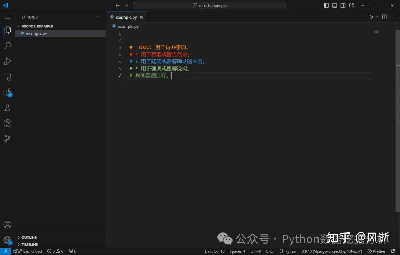Open Run and Debug view
400x255 pixels.
(7, 62)
